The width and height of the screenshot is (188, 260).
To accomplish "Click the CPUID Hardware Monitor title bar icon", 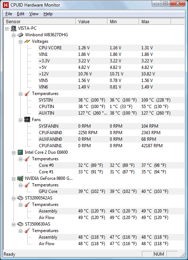I will tap(6, 5).
